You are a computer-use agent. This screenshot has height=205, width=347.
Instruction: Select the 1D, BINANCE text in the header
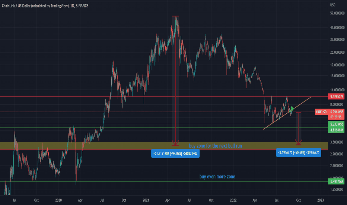click(79, 6)
